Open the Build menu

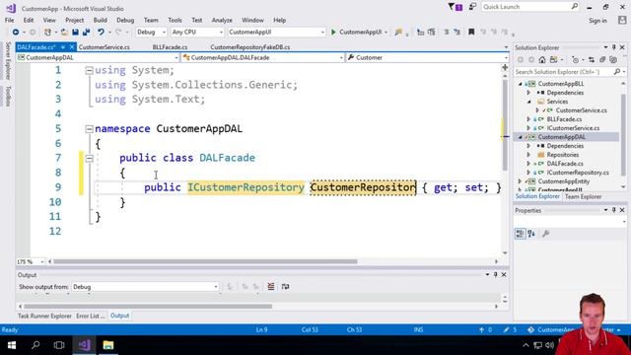[x=100, y=20]
